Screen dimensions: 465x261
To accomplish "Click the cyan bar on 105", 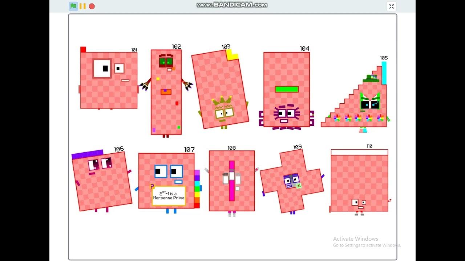I will [384, 73].
